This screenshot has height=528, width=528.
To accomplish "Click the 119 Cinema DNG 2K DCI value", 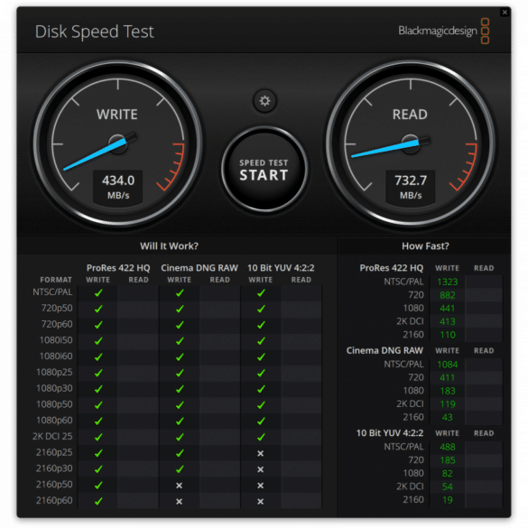I will [447, 404].
